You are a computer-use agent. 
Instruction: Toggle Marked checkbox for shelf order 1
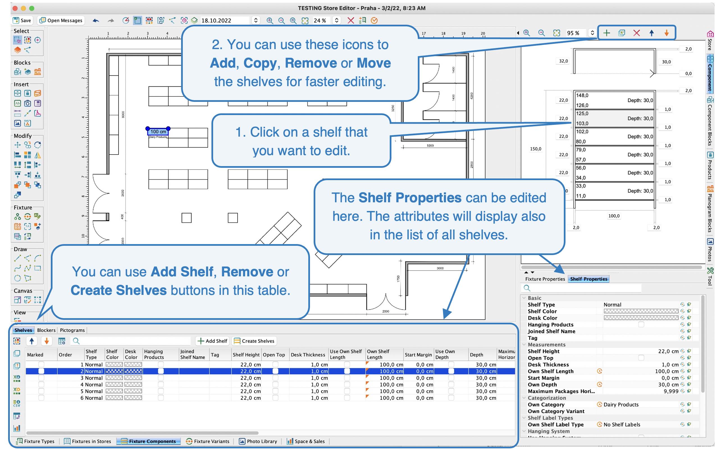pyautogui.click(x=41, y=364)
